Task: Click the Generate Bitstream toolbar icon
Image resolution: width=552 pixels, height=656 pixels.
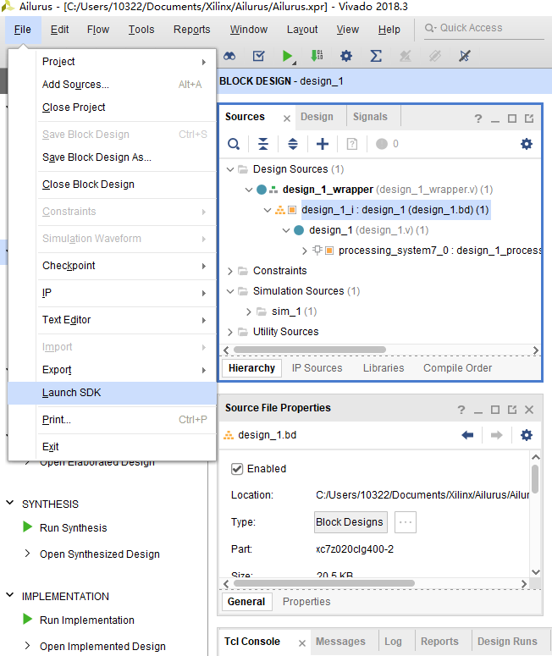Action: (317, 55)
